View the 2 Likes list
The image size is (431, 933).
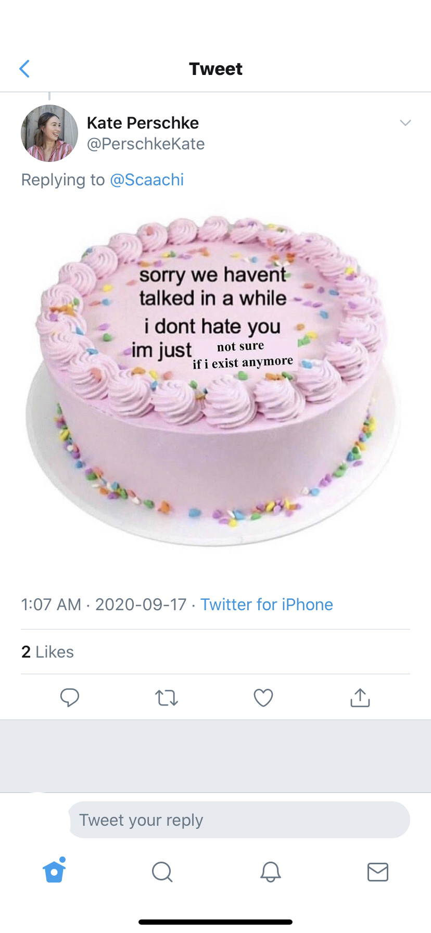click(x=47, y=652)
